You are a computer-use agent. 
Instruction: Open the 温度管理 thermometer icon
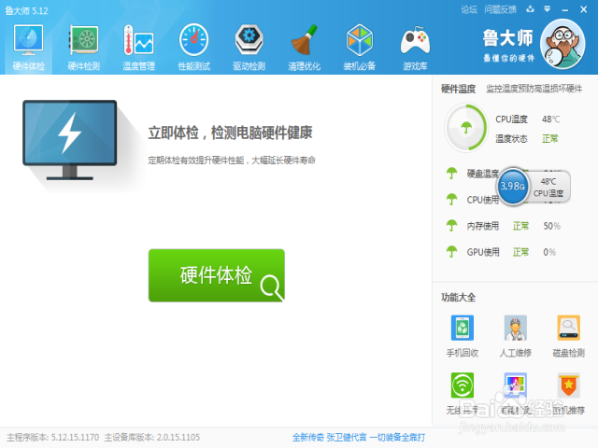tap(138, 39)
